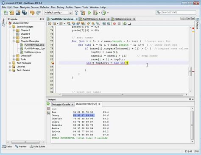Expand the OtherStuff package node

coord(14,56)
